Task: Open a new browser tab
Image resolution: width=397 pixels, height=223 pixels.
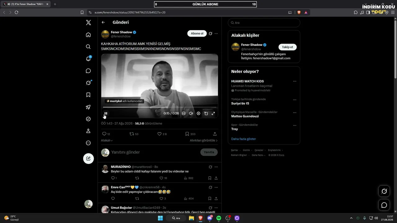Action: [x=55, y=4]
